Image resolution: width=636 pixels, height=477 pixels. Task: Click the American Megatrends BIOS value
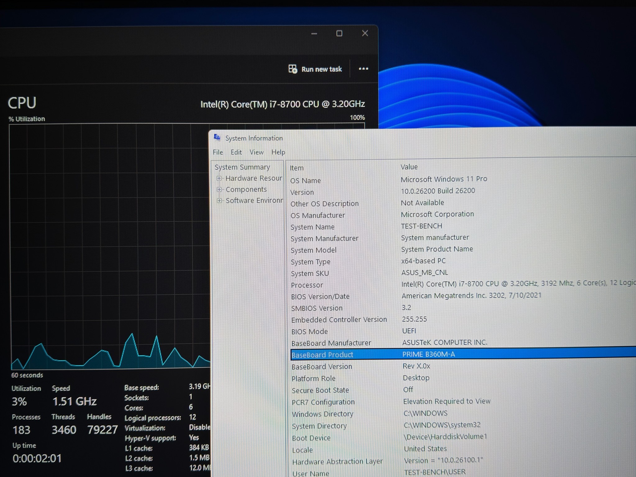click(471, 295)
